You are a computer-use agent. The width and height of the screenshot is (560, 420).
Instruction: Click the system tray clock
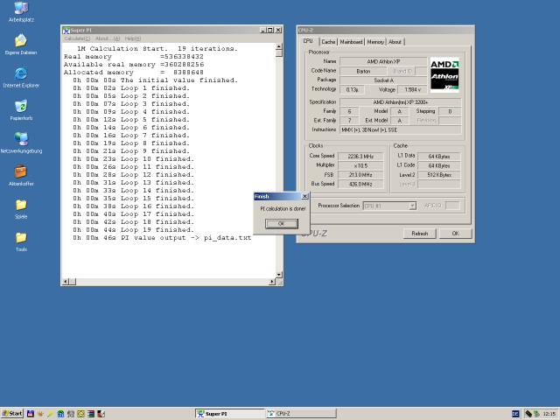(x=549, y=414)
